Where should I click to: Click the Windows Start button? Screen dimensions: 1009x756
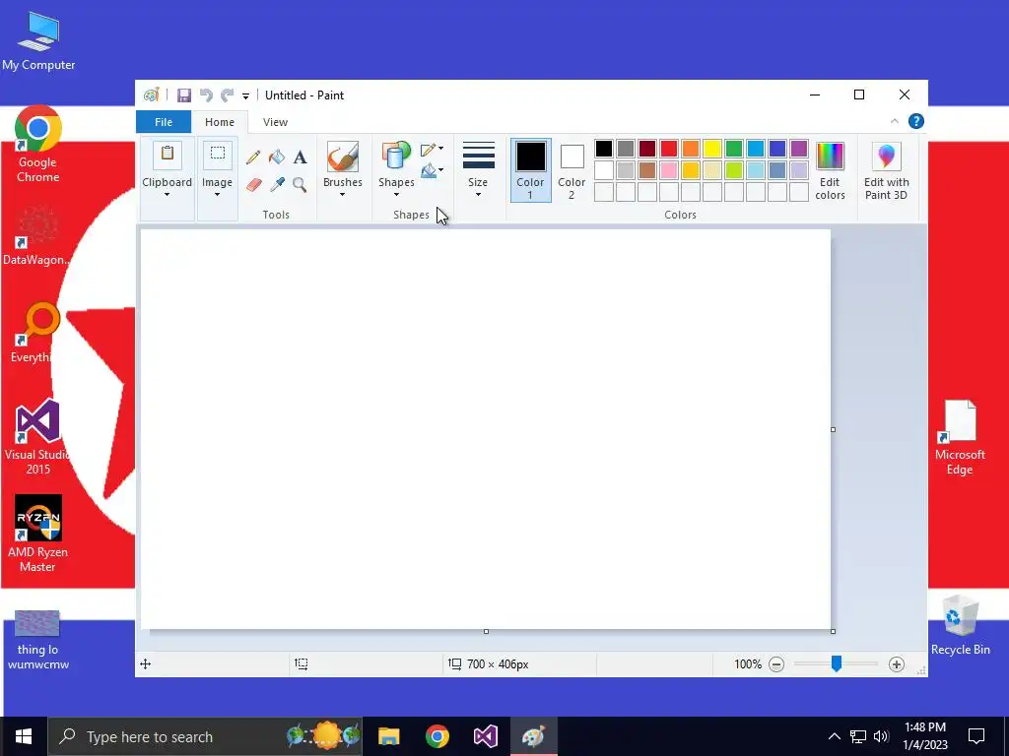click(x=24, y=736)
